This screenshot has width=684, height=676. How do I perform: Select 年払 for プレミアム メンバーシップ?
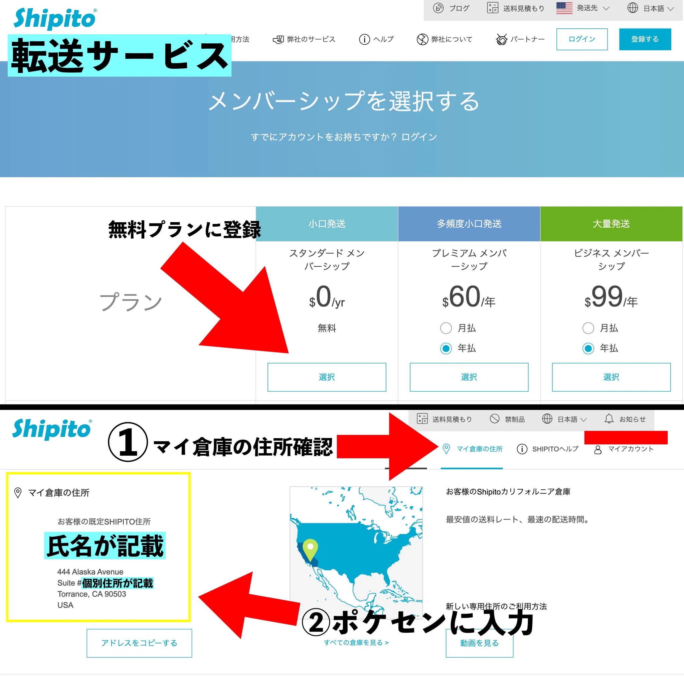[x=446, y=348]
